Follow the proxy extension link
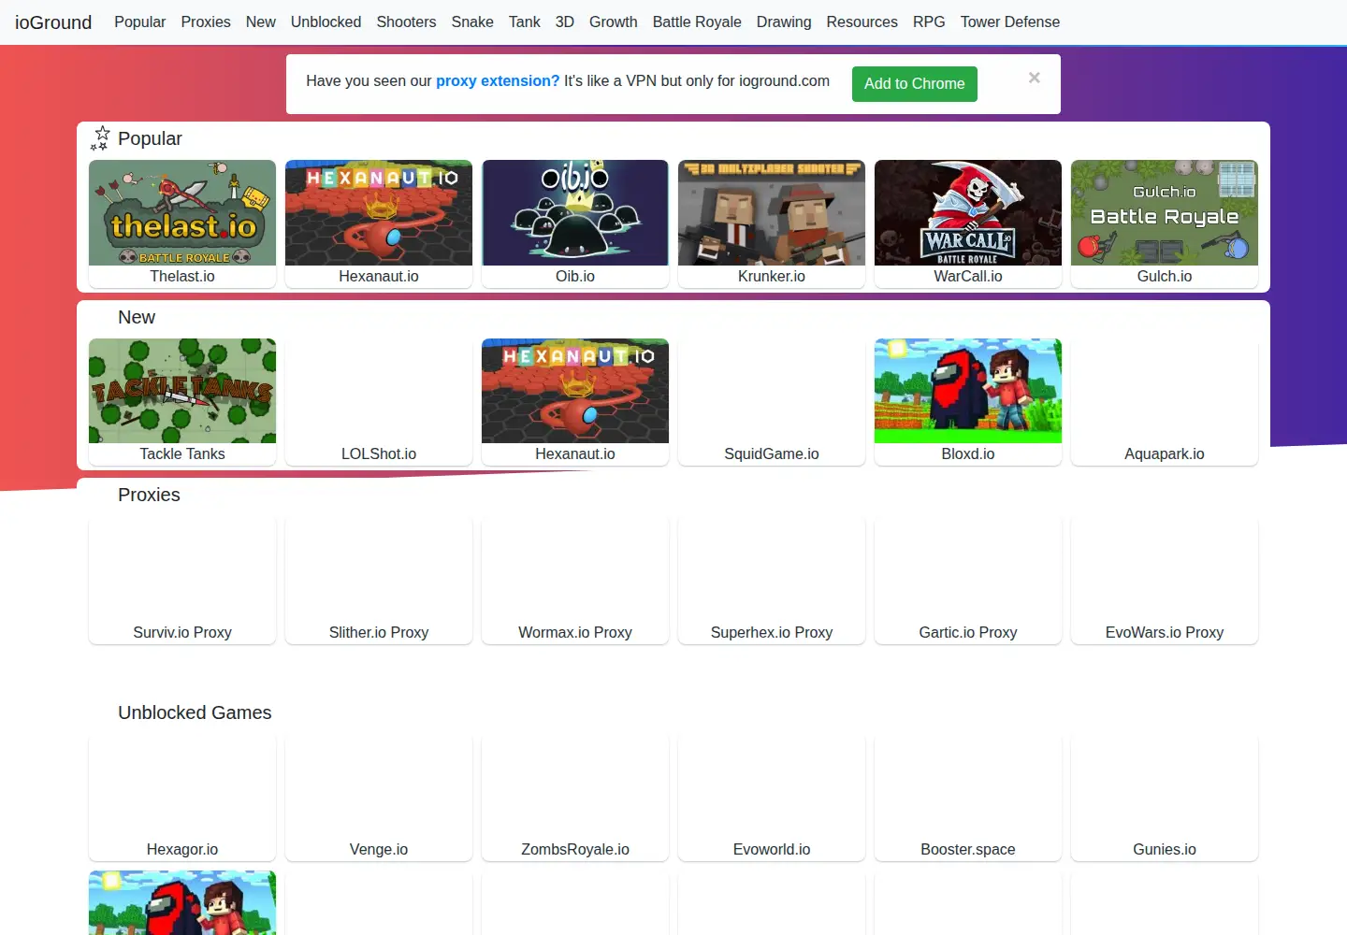The width and height of the screenshot is (1347, 935). click(x=498, y=80)
